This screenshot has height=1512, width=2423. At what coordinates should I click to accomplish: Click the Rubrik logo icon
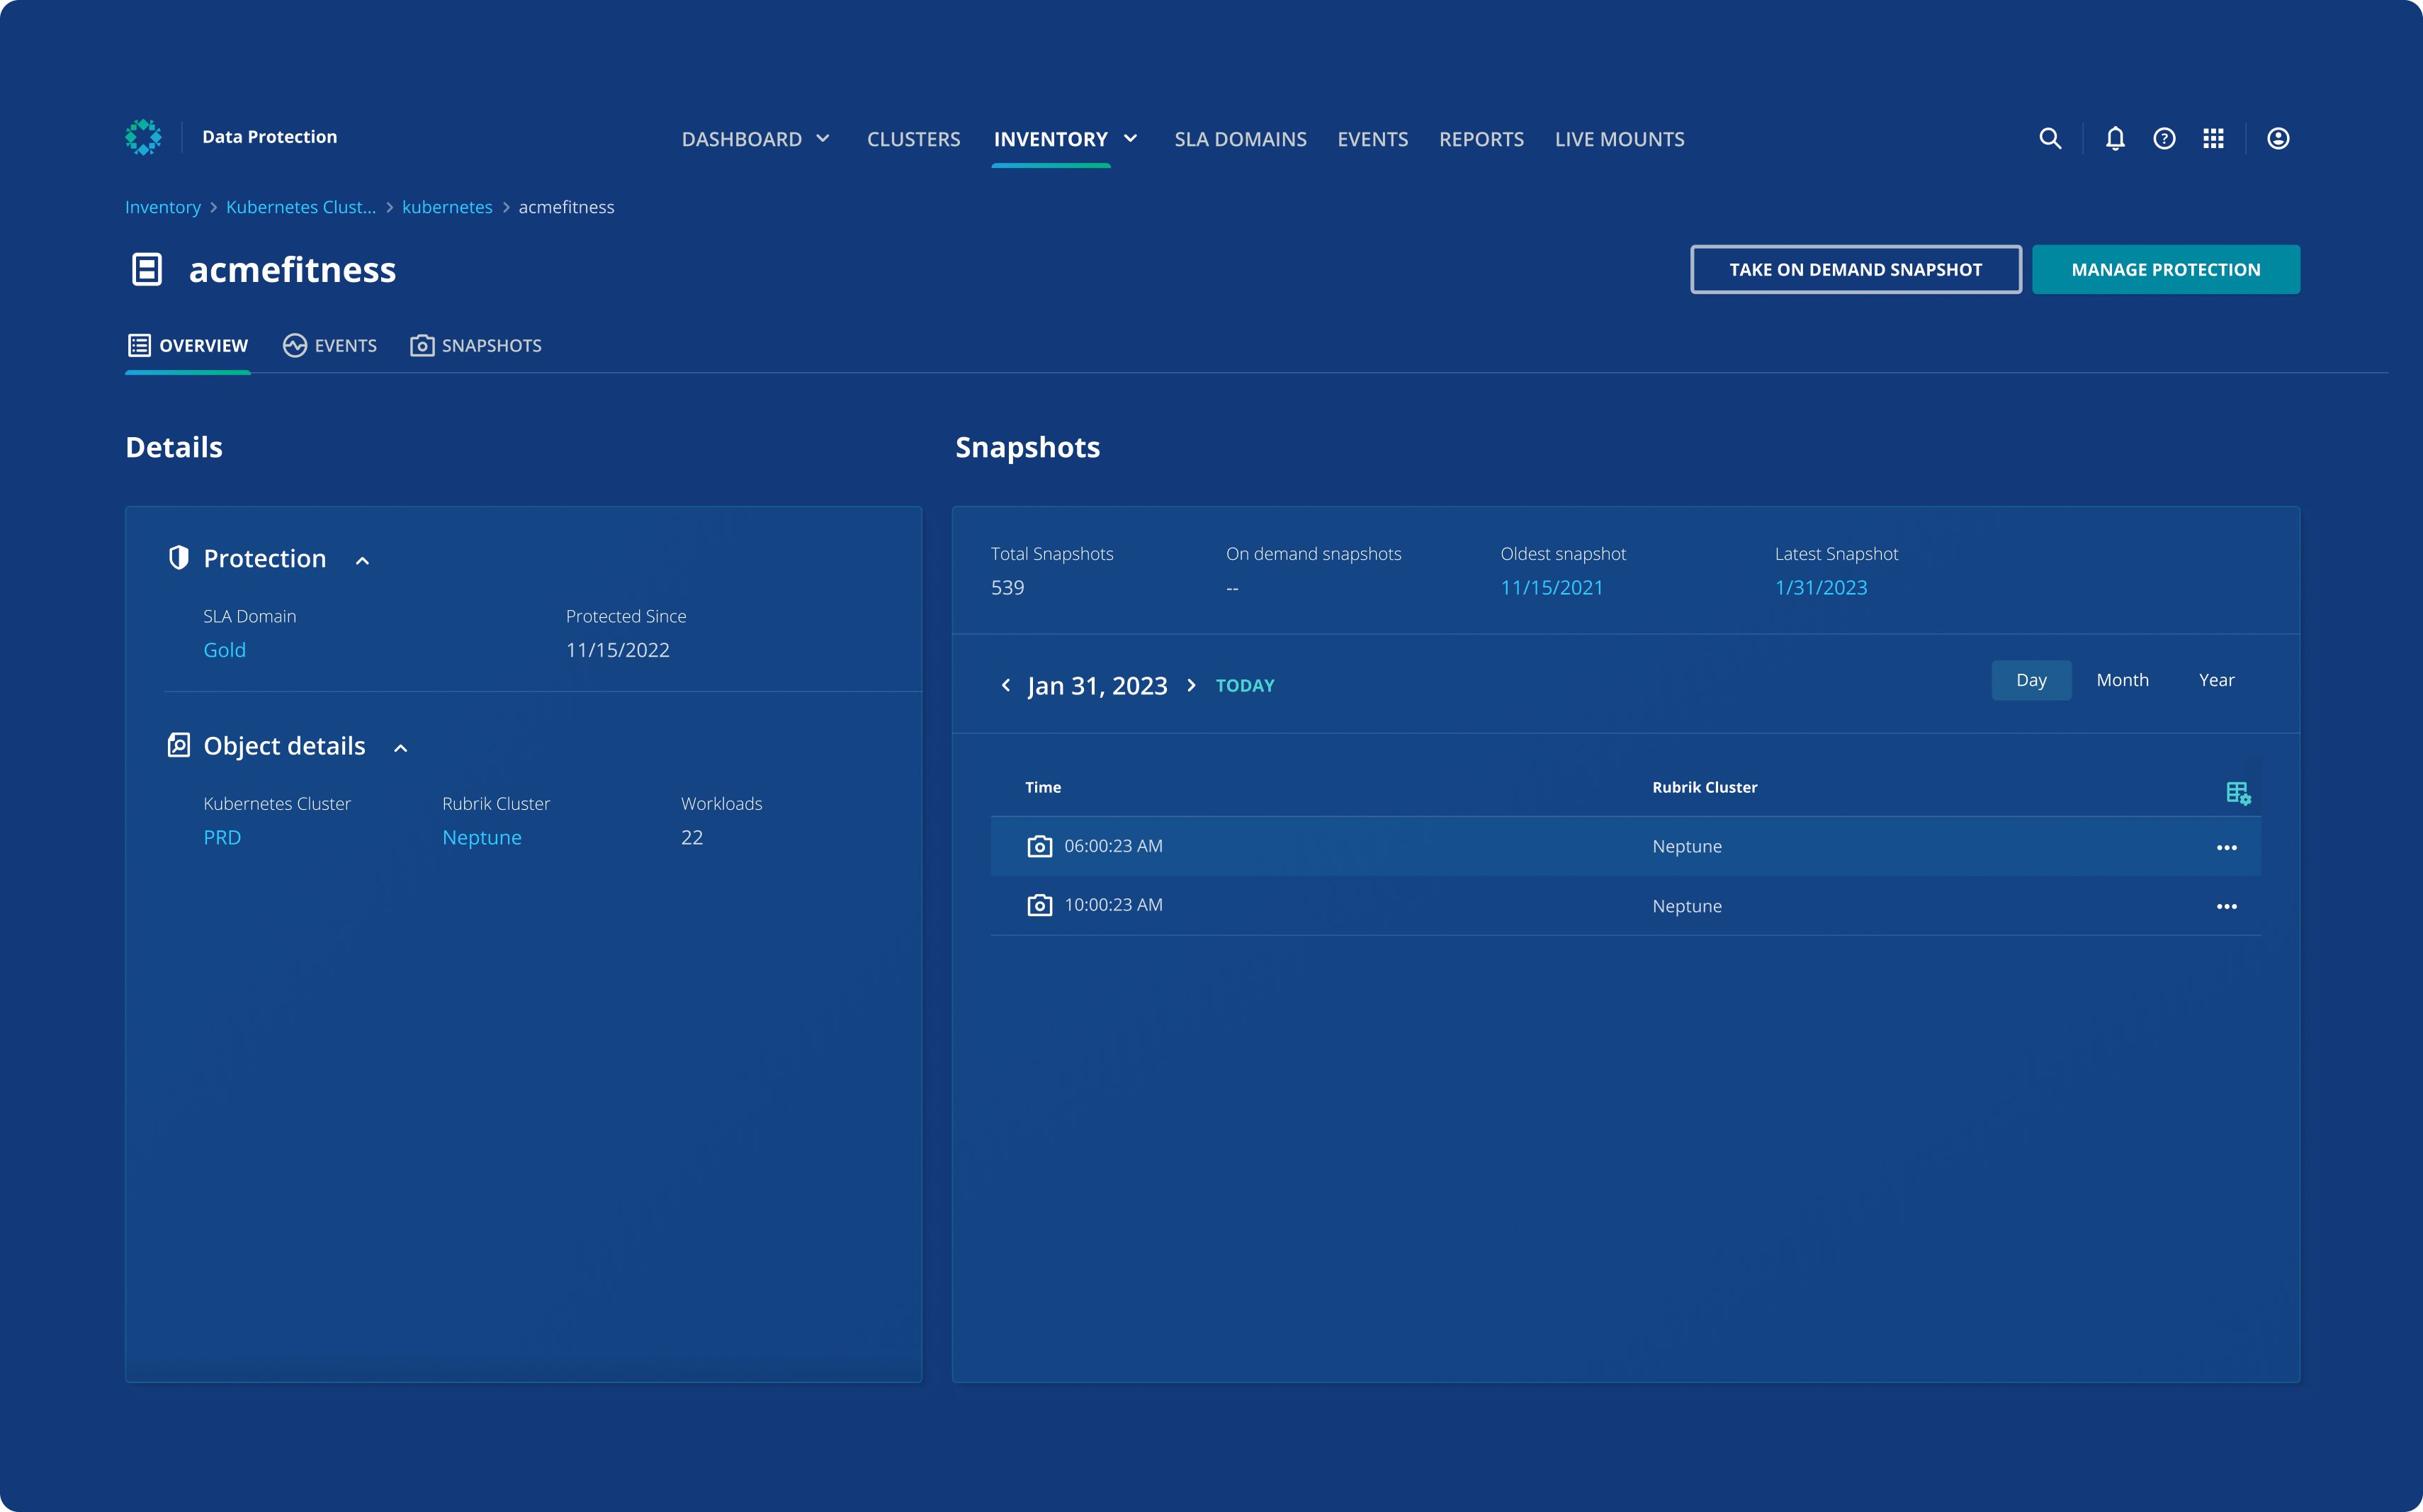click(143, 137)
